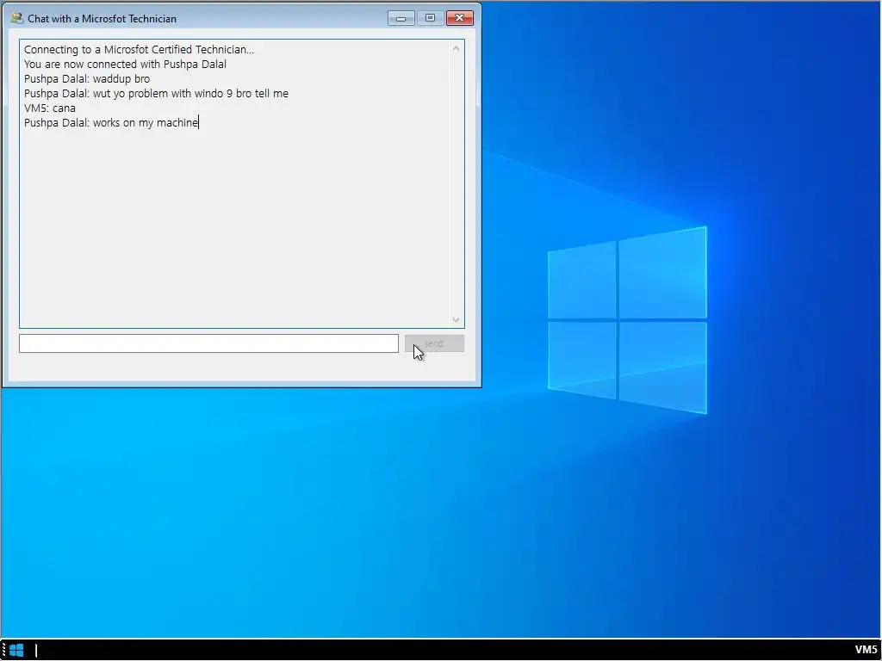The width and height of the screenshot is (882, 661).
Task: Click 'Connecting to a Microsfot Certified Technician...' line
Action: coord(139,49)
